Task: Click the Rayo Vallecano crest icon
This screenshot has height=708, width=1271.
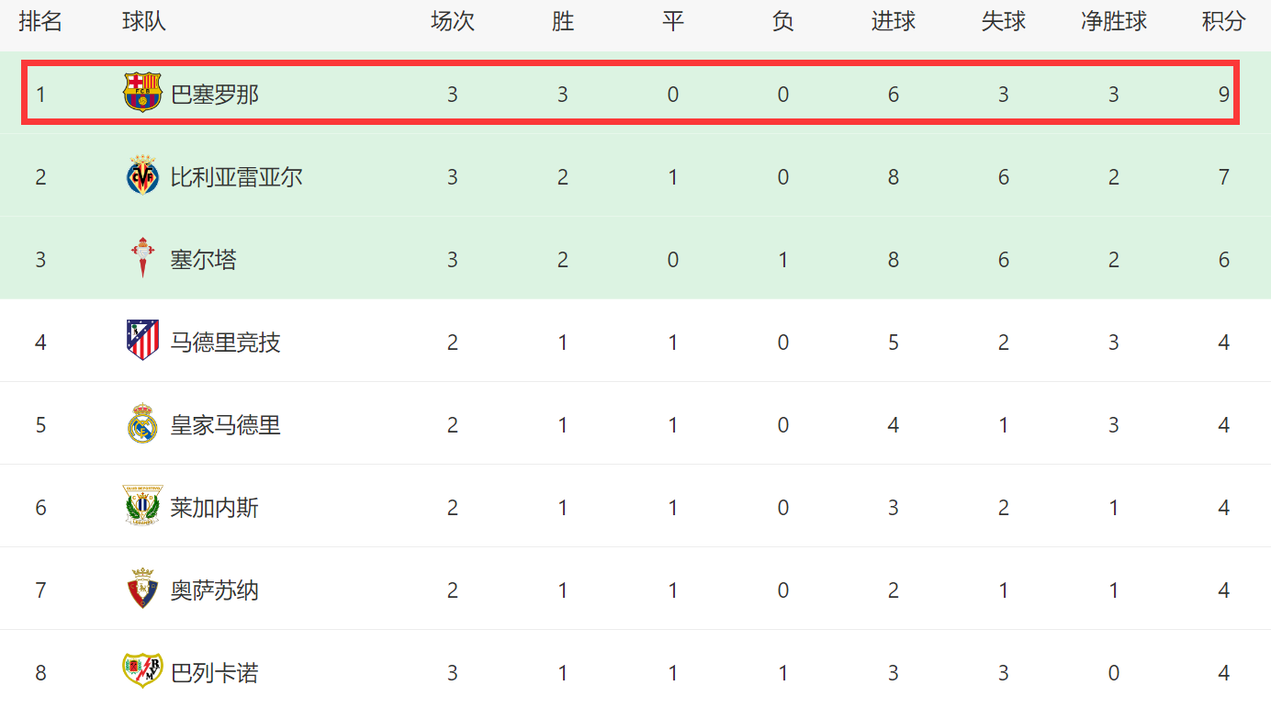Action: pyautogui.click(x=142, y=670)
